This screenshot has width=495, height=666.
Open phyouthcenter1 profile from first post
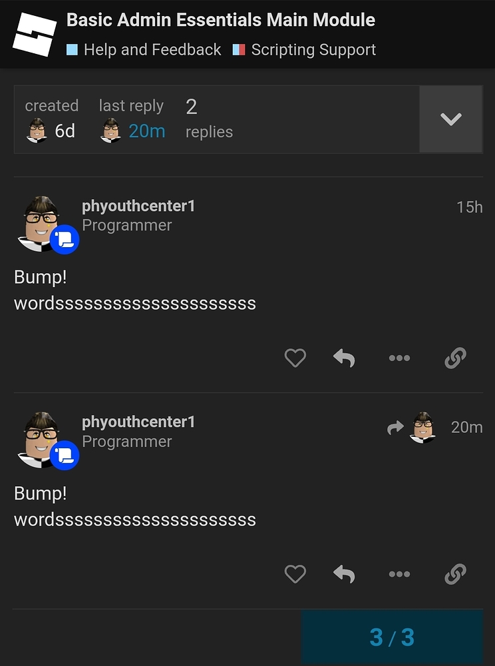pyautogui.click(x=138, y=206)
